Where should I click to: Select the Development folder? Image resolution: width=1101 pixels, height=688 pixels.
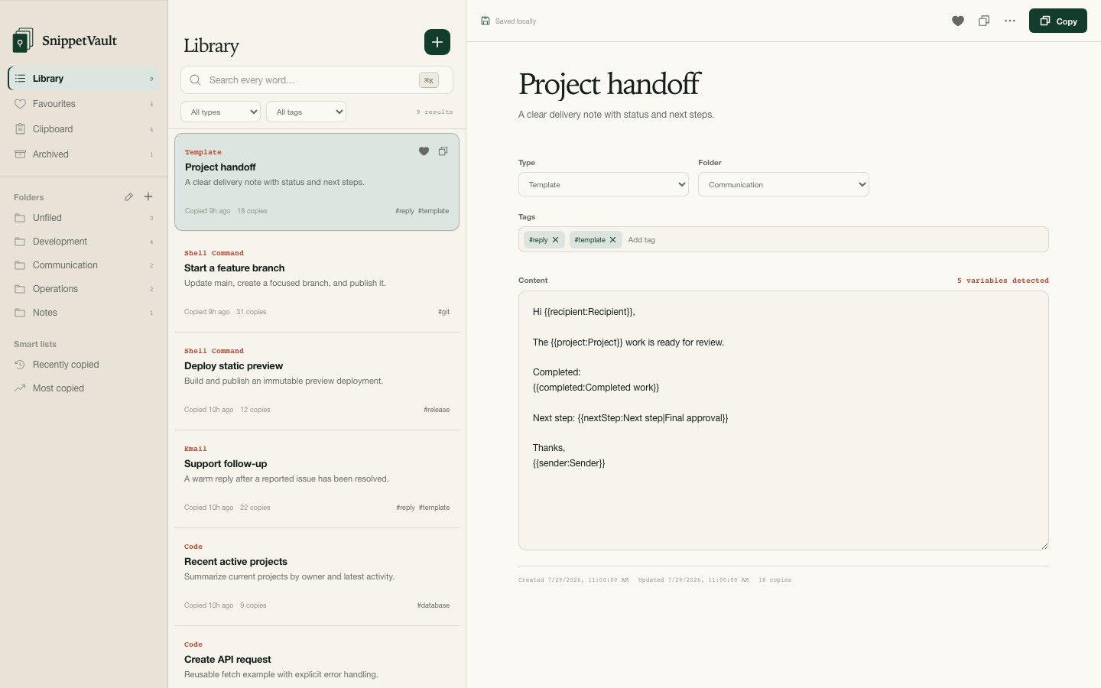pyautogui.click(x=84, y=242)
